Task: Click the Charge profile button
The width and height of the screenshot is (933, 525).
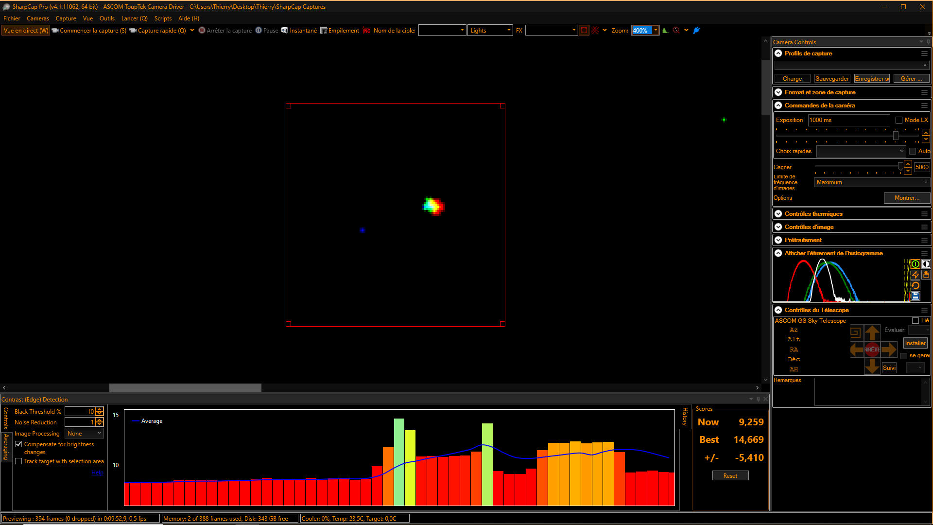Action: pos(792,79)
